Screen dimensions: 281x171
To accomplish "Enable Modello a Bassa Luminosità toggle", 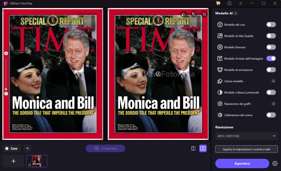I will pos(271,92).
